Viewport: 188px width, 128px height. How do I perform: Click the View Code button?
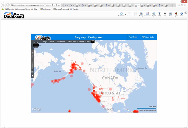point(148,37)
